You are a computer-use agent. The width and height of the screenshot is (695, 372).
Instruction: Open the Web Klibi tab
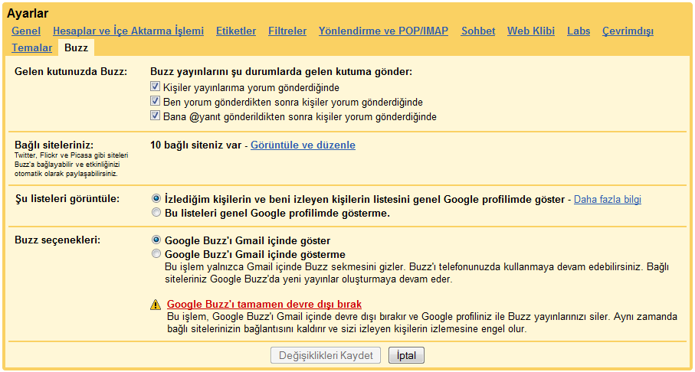(x=530, y=31)
